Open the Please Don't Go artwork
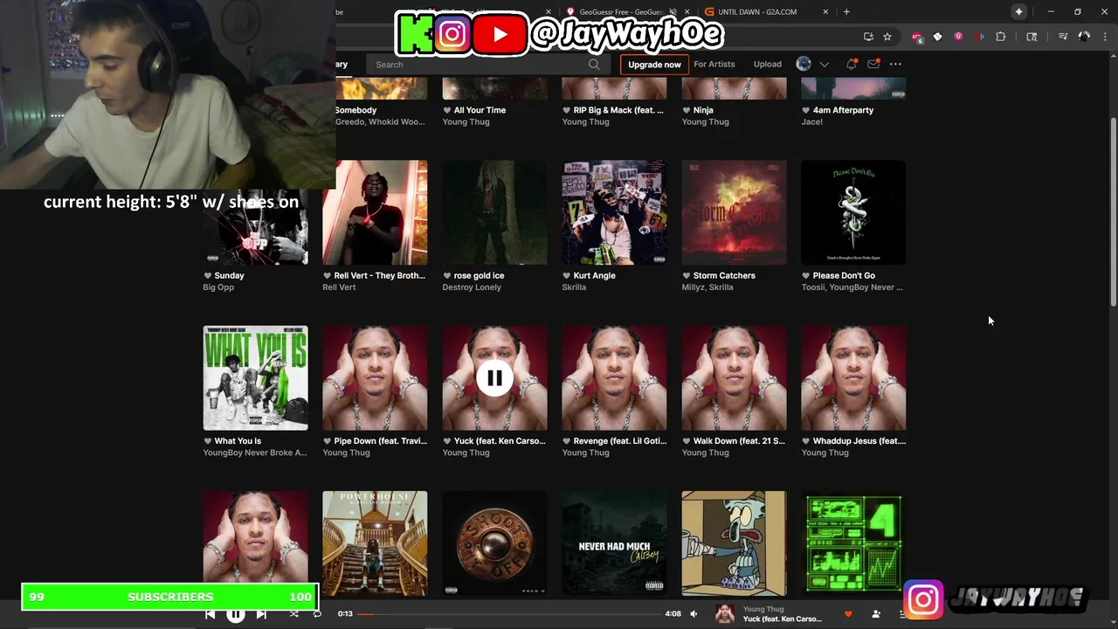1118x629 pixels. 853,212
